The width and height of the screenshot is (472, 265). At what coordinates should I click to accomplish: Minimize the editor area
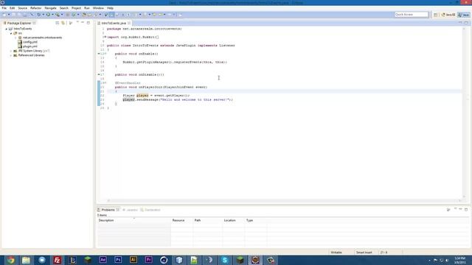tap(460, 23)
